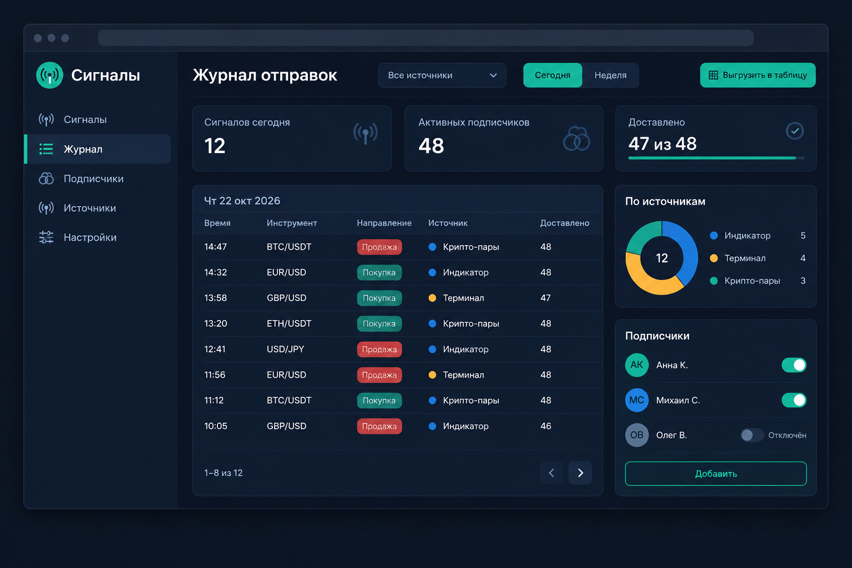This screenshot has width=852, height=568.
Task: Click USD/JPY instrument cell
Action: click(x=285, y=349)
